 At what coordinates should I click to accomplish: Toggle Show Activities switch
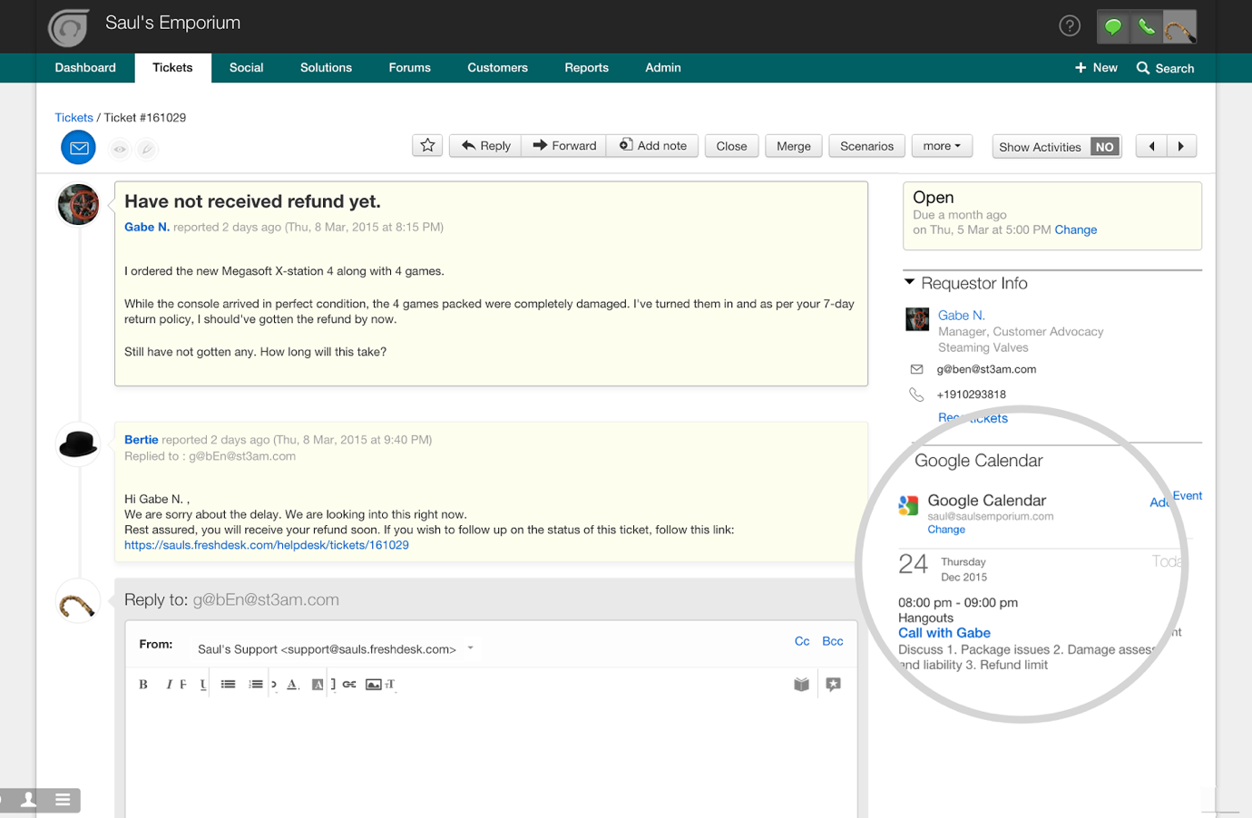pos(1104,147)
